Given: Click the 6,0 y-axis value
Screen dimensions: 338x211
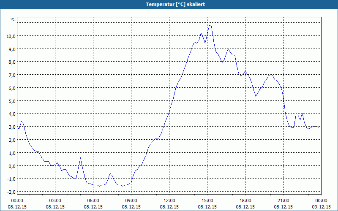Looking at the screenshot, I should pos(12,88).
